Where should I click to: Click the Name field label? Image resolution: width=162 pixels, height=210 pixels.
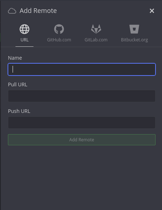[15, 58]
